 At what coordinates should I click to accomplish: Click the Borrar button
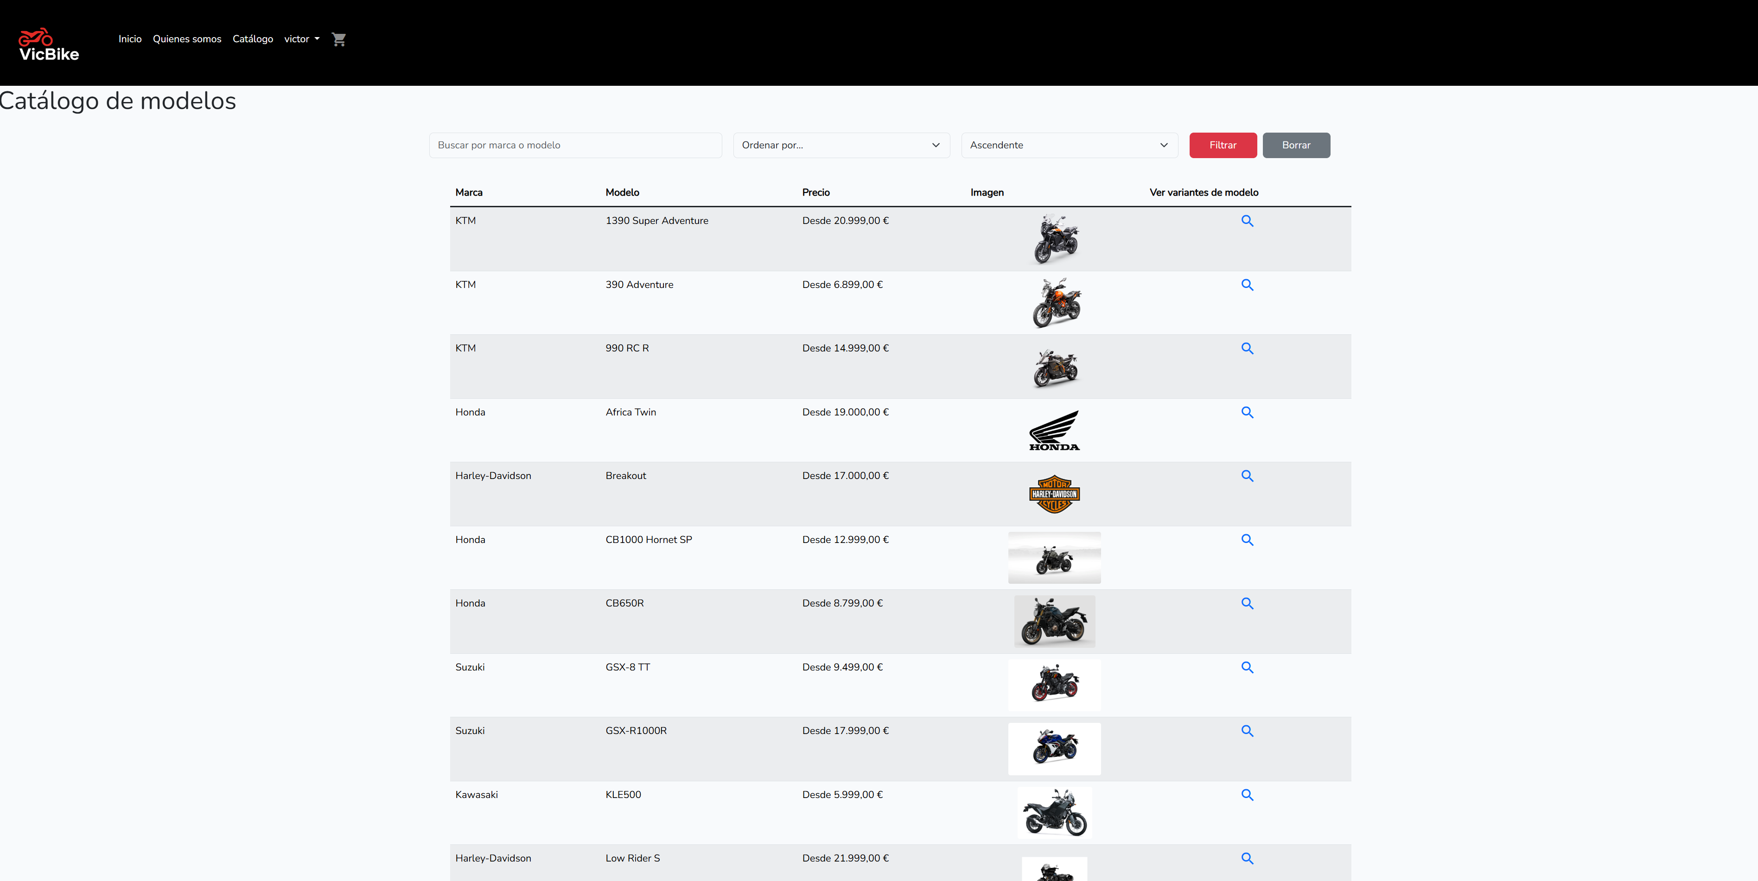tap(1296, 145)
